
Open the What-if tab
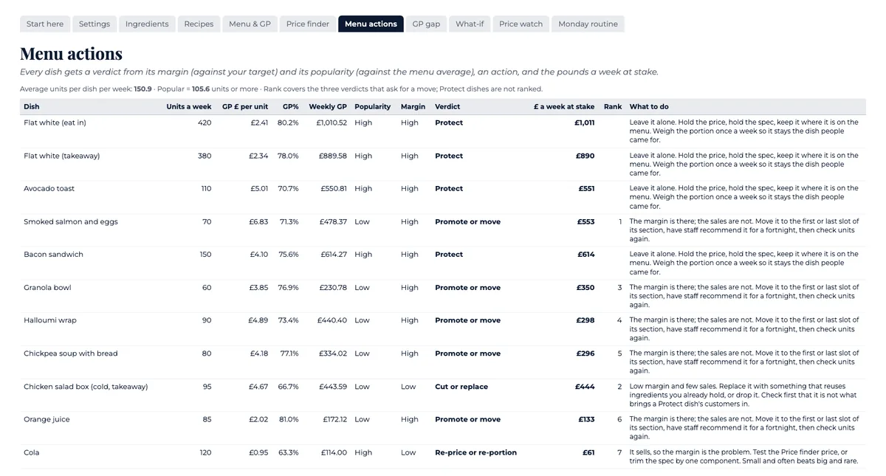pos(470,24)
